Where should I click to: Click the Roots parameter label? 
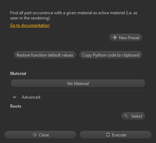[16, 106]
